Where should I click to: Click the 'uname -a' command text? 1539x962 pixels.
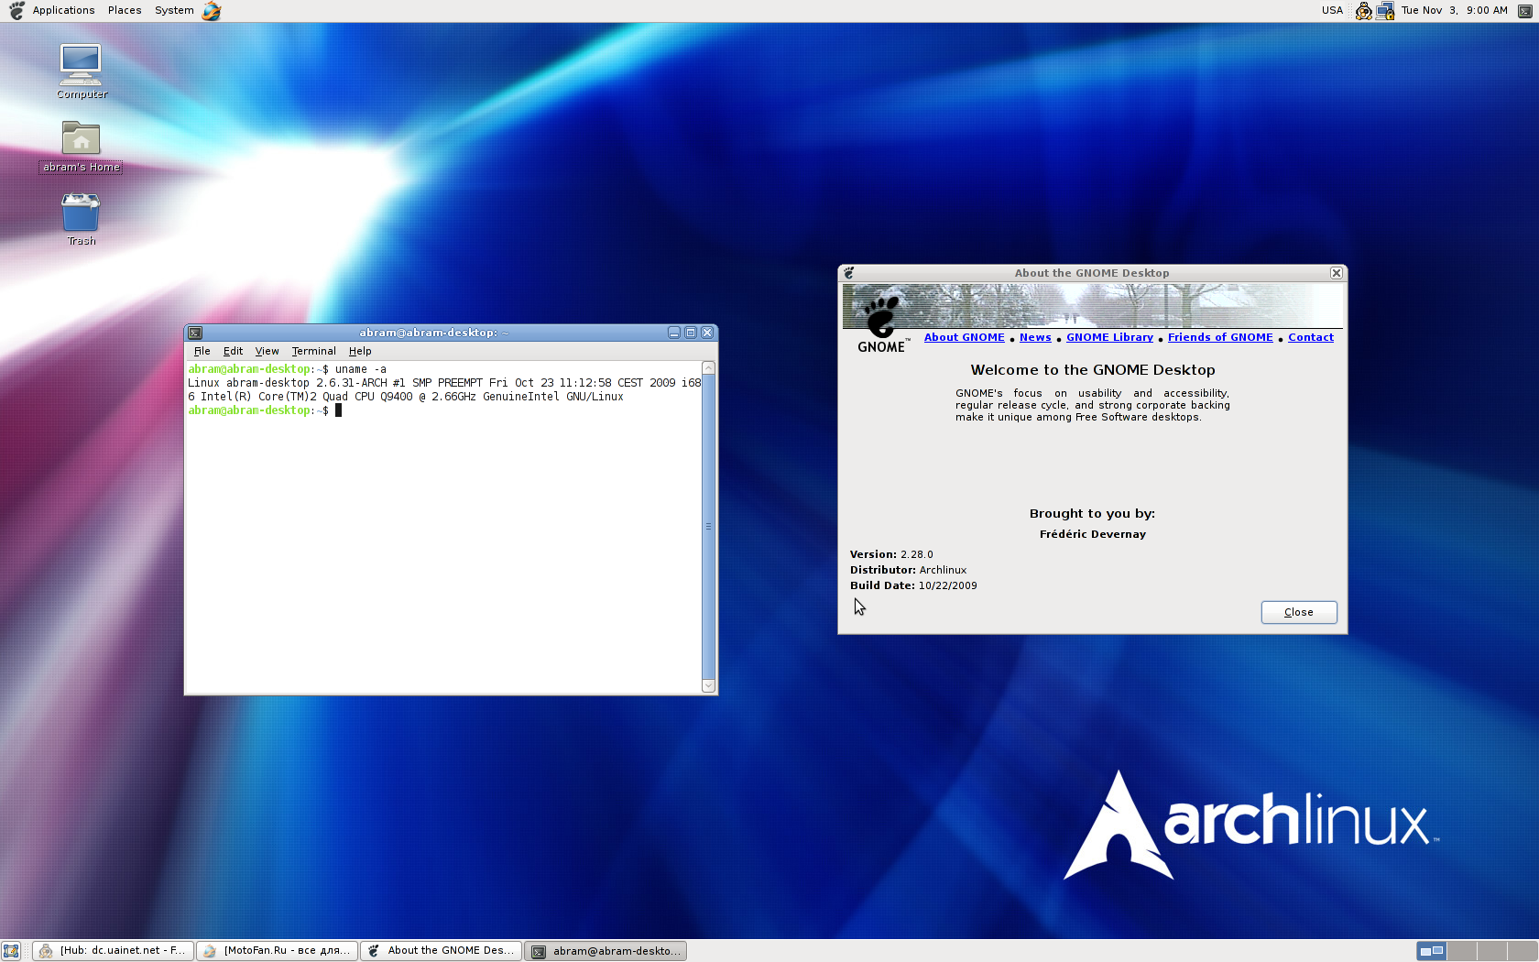tap(361, 369)
